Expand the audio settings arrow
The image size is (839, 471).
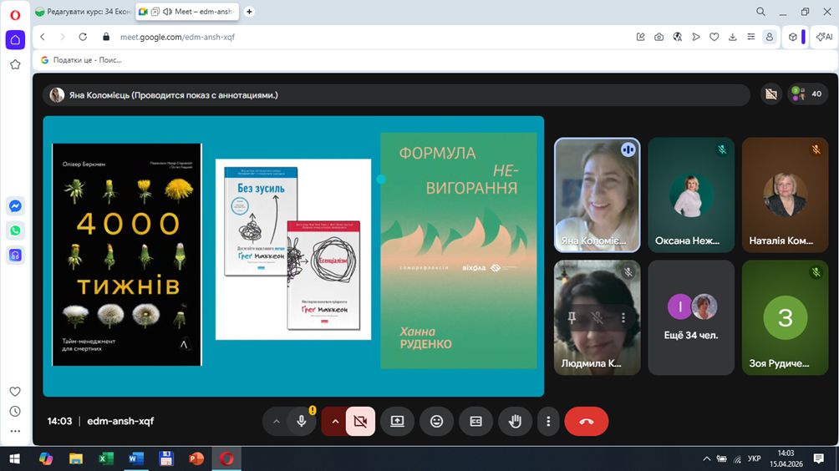(276, 422)
